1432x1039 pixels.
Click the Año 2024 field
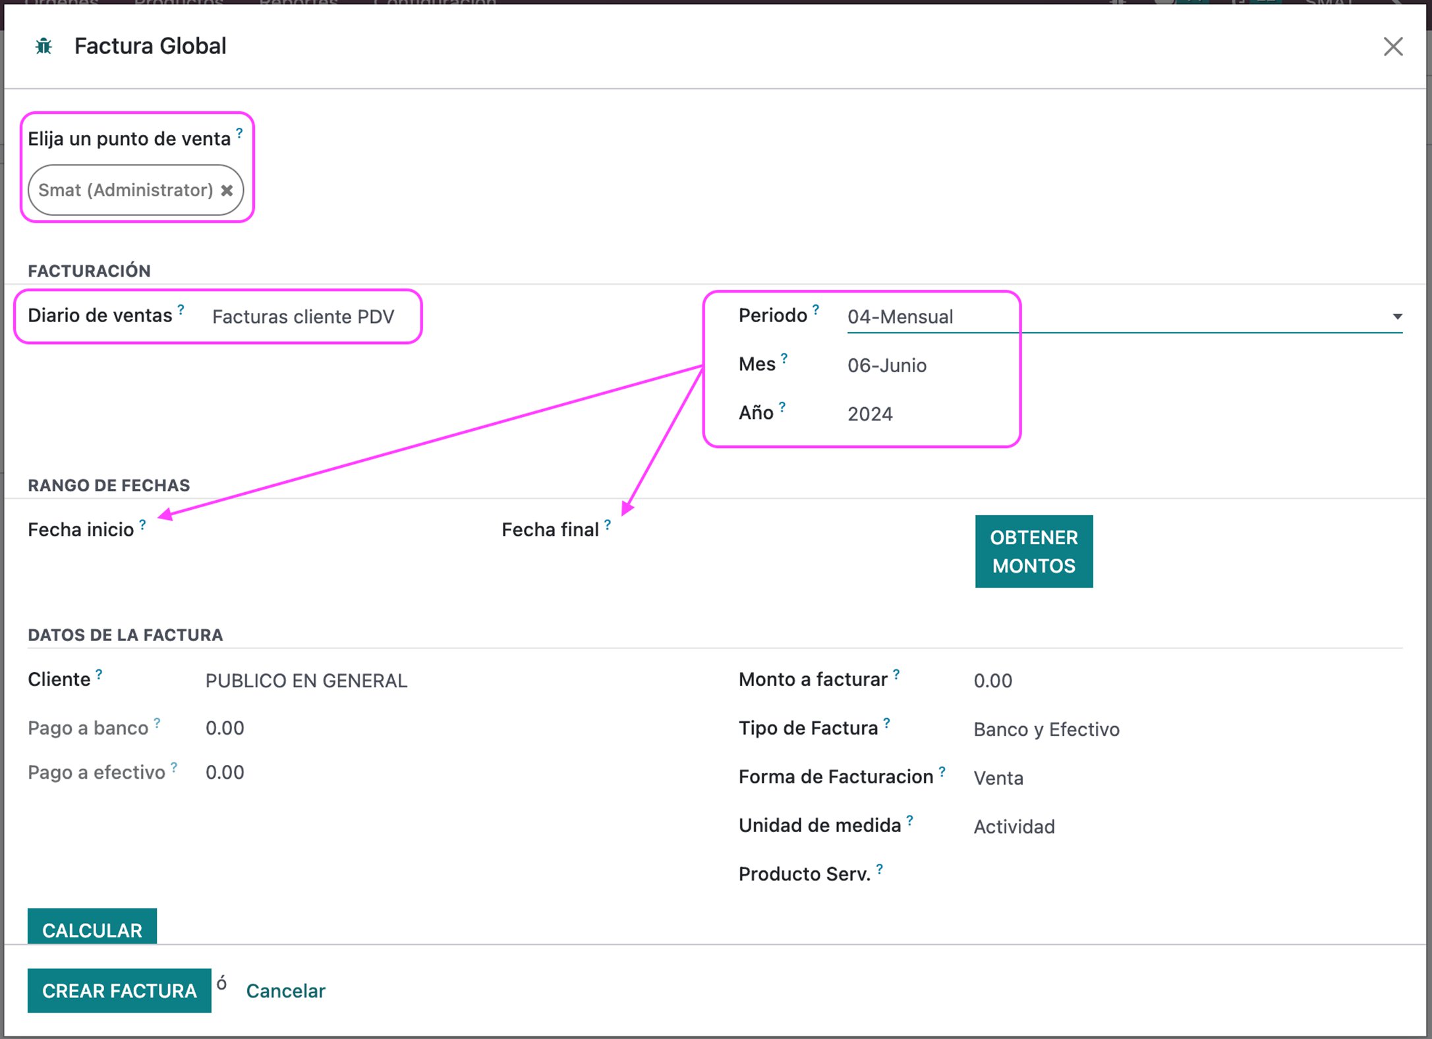point(870,414)
